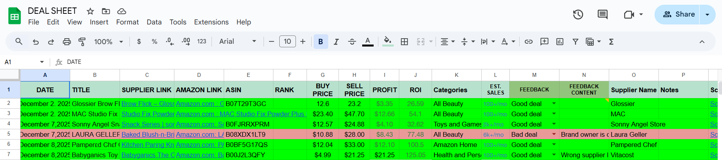Viewport: 722px width, 160px height.
Task: Hide the menus with chevron arrow
Action: (702, 41)
